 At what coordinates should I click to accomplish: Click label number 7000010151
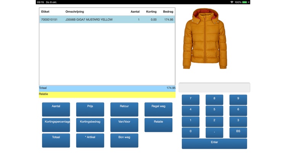tap(49, 19)
